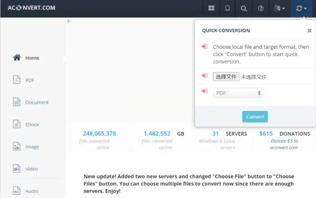Start conversion with the Convert button
Screen dimensions: 316x198
255,117
